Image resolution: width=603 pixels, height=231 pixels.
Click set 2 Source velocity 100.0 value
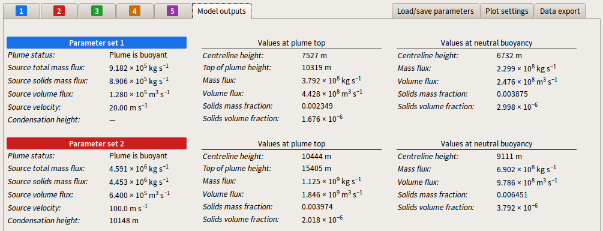[128, 208]
